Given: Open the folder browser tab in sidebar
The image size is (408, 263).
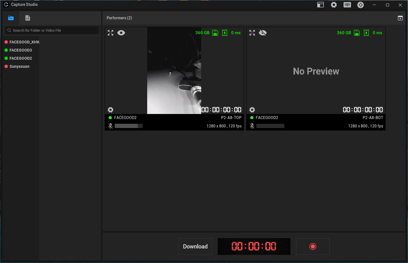Looking at the screenshot, I should (11, 18).
